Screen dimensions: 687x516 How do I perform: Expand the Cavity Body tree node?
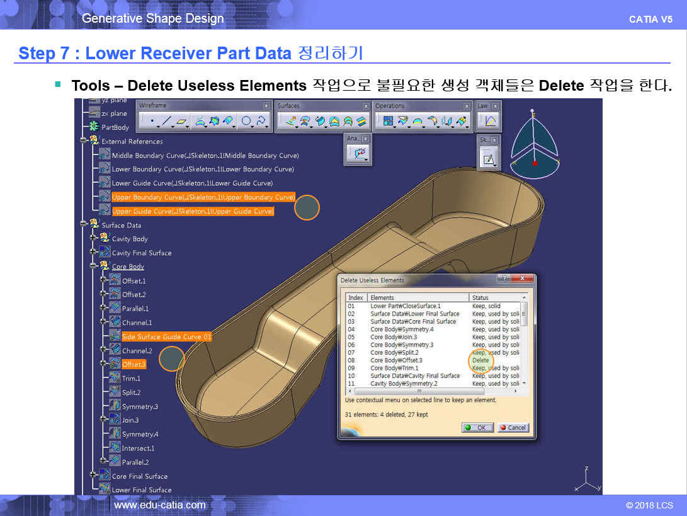(94, 239)
